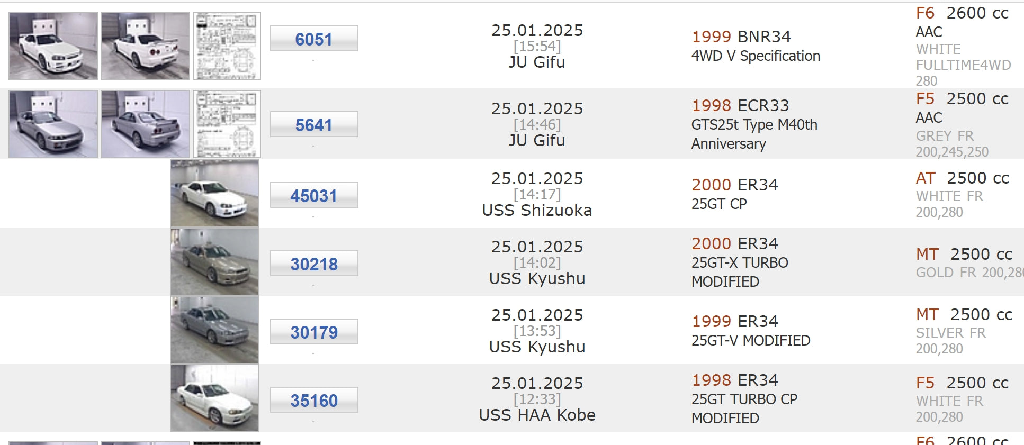Open lot 30179 details button
1024x445 pixels.
point(314,332)
